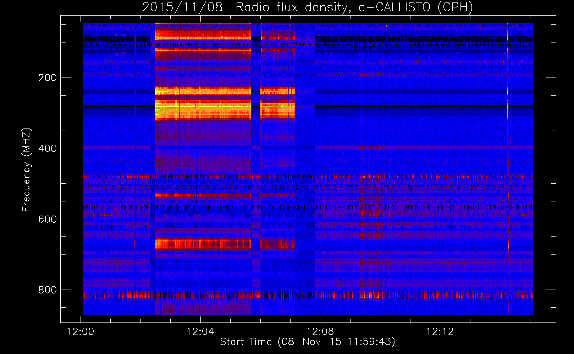Viewport: 574px width, 354px height.
Task: Select the "600" frequency tick label
Action: click(x=48, y=219)
